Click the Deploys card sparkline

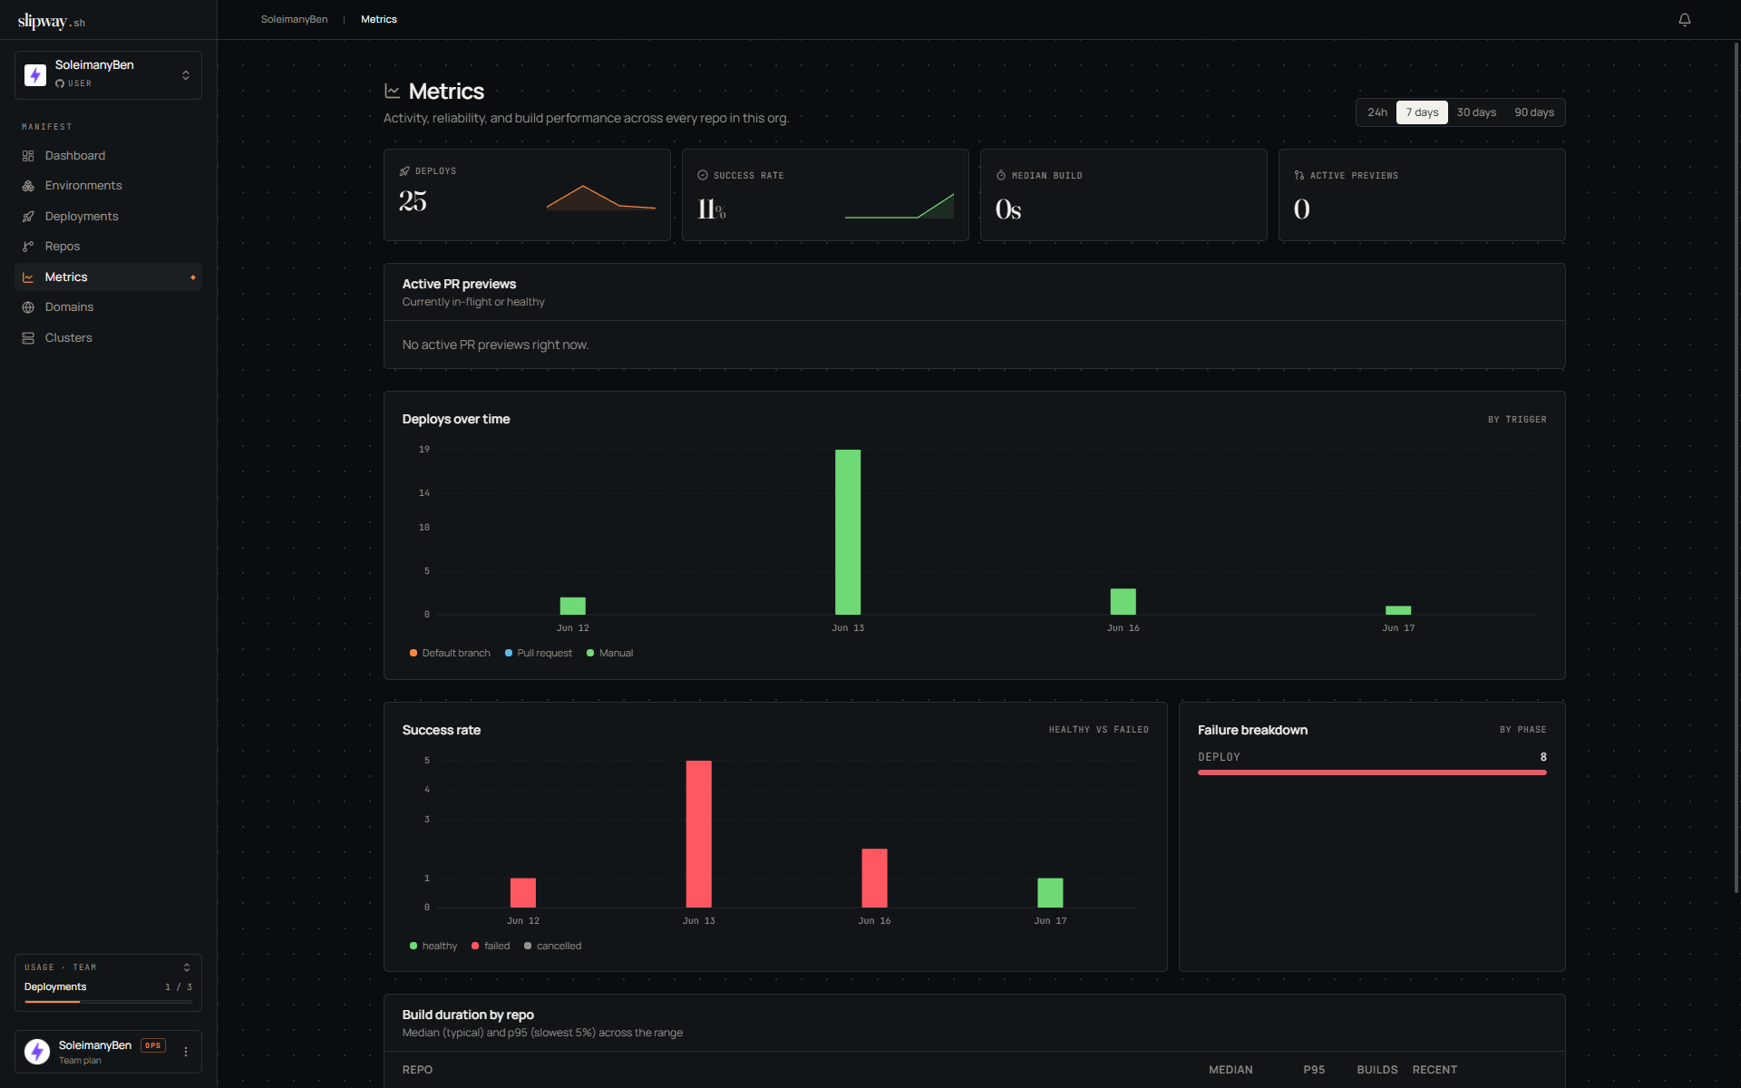click(601, 198)
